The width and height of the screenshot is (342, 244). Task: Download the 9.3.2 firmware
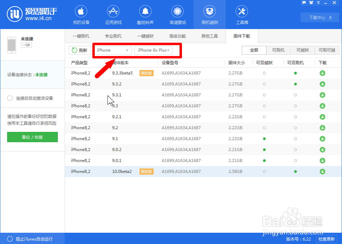(x=322, y=84)
